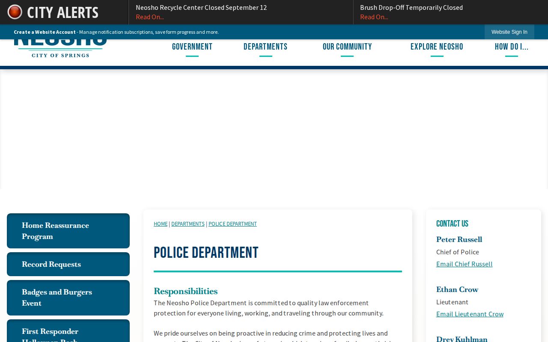The height and width of the screenshot is (342, 548).
Task: Go to Home breadcrumb
Action: click(161, 224)
